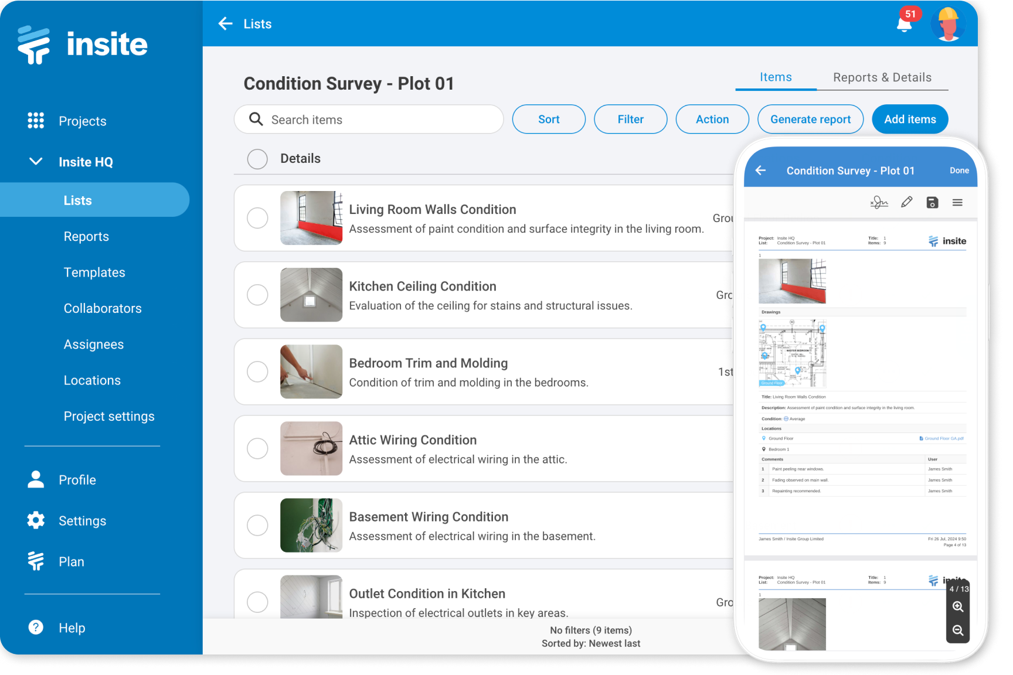Image resolution: width=1013 pixels, height=675 pixels.
Task: Open the pencil edit tool on the report preview
Action: click(x=906, y=202)
